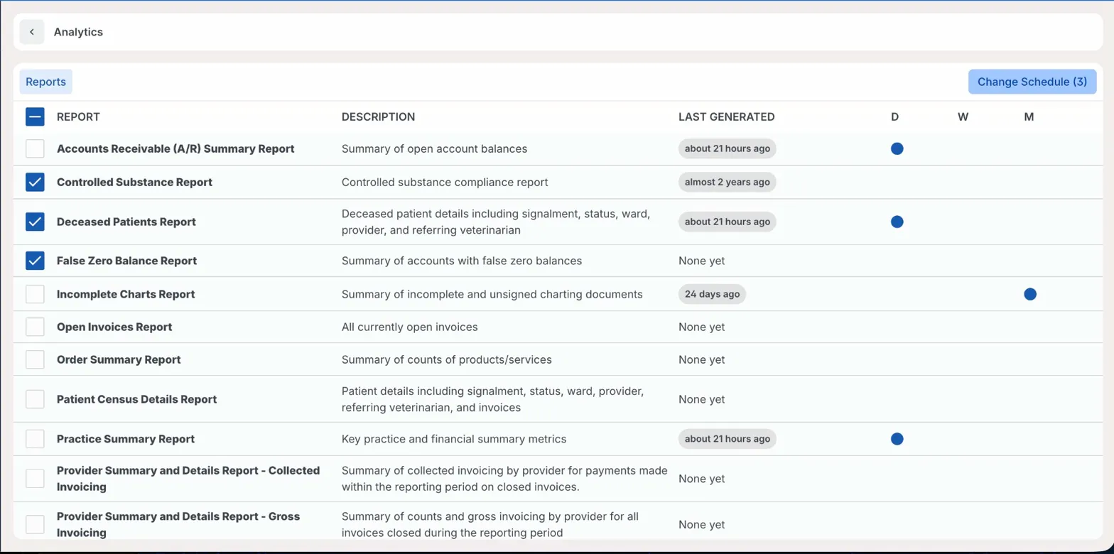Click daily schedule dot for Accounts Receivable report
Viewport: 1114px width, 554px height.
(x=897, y=149)
